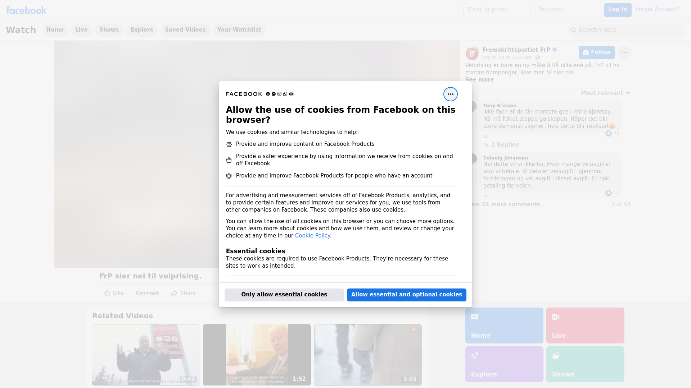Click the Comment button under the video

(147, 293)
